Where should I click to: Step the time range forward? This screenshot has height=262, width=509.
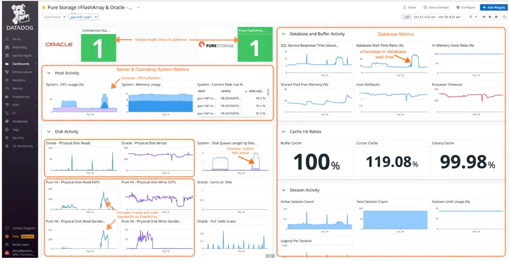point(496,17)
